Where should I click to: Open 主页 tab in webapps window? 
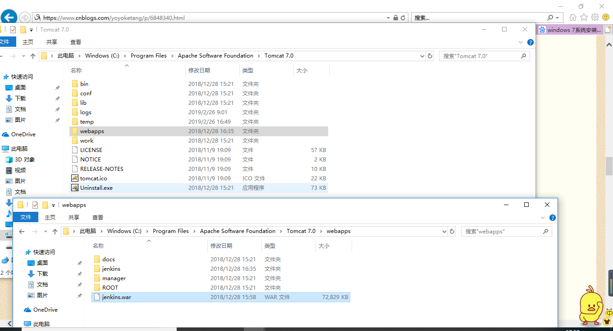click(50, 217)
